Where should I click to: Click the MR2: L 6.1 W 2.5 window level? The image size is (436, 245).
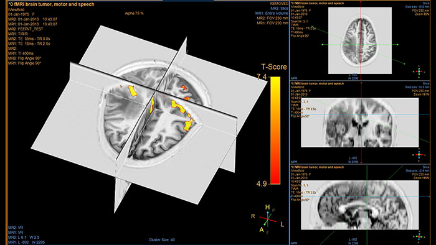(24, 238)
